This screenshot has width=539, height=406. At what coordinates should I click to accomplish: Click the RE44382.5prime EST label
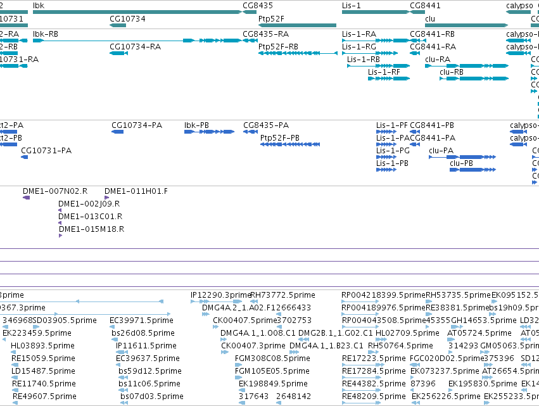click(374, 384)
